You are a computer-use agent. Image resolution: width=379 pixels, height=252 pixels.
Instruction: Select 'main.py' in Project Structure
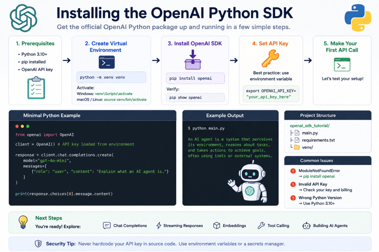click(x=310, y=133)
